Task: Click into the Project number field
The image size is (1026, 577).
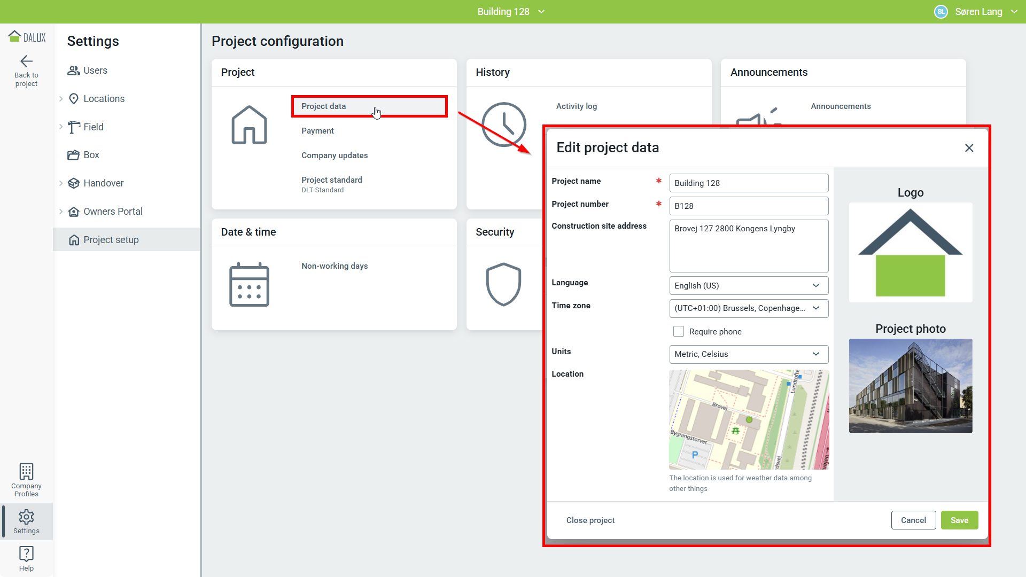Action: 748,206
